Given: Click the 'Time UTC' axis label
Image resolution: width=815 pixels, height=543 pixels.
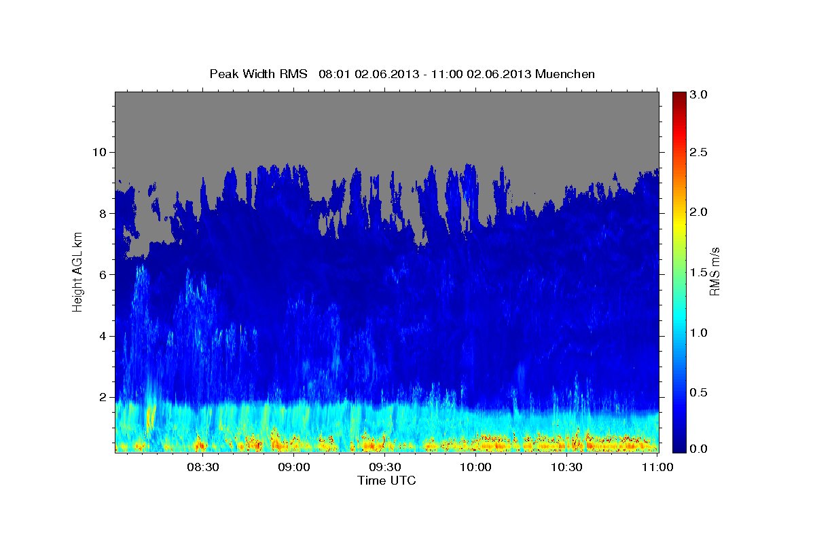Looking at the screenshot, I should pyautogui.click(x=386, y=481).
